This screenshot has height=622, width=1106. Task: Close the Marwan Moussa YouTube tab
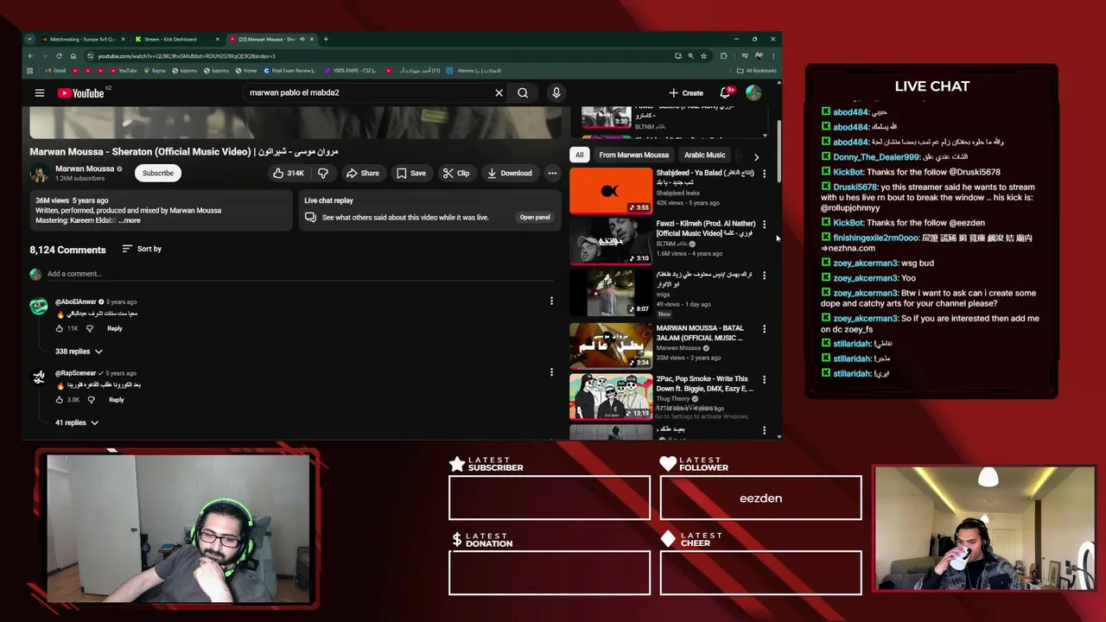[312, 39]
